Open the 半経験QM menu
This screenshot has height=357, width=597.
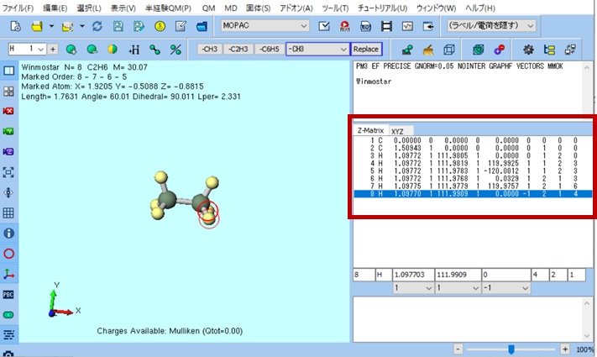[168, 8]
